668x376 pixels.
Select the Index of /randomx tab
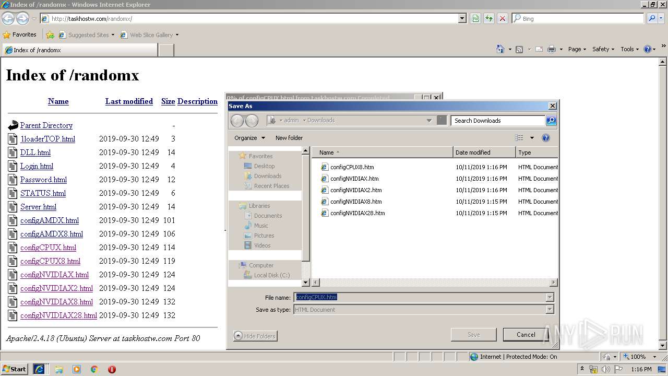(x=80, y=50)
